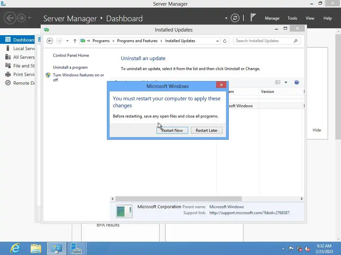Close the Microsoft Windows restart dialog
Viewport: 341px width, 255px height.
point(221,85)
